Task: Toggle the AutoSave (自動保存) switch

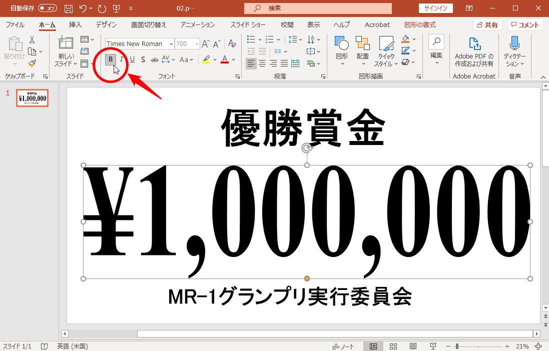Action: 48,8
